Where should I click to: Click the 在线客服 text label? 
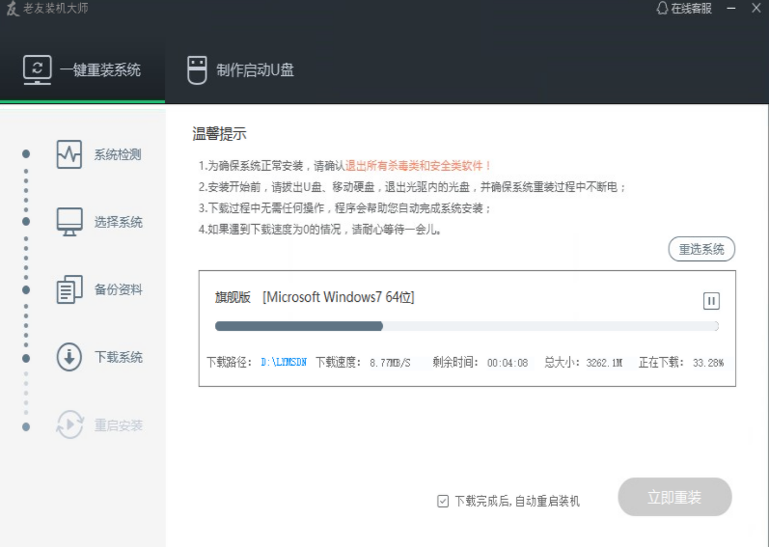tap(692, 9)
